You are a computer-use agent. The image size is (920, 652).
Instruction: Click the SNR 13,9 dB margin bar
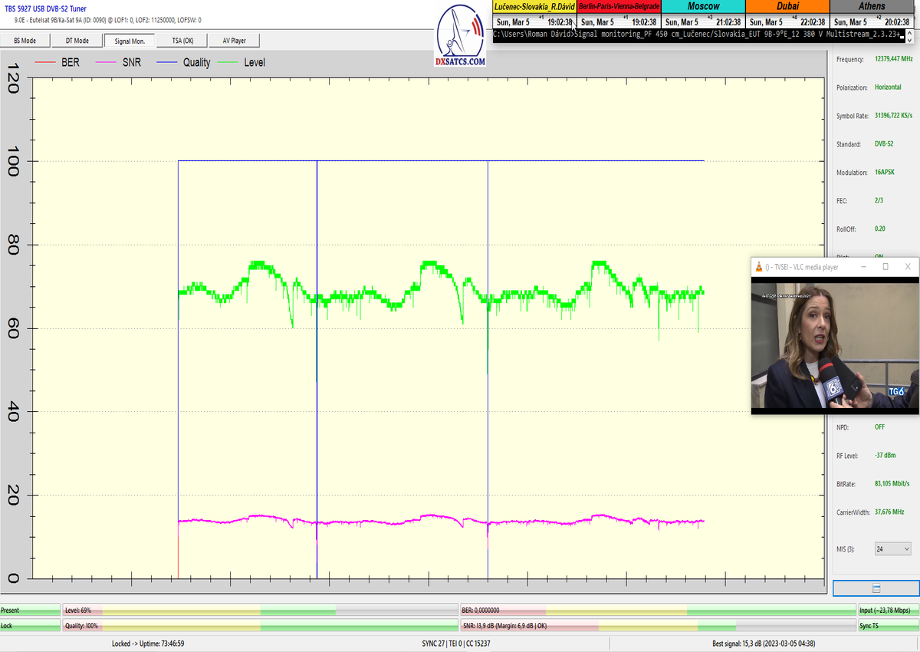click(656, 626)
